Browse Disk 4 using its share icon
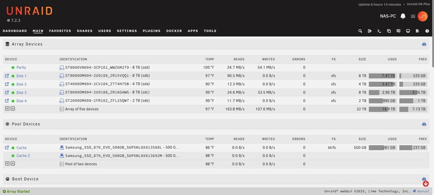Screen dimensions: 434x195 pos(7,101)
